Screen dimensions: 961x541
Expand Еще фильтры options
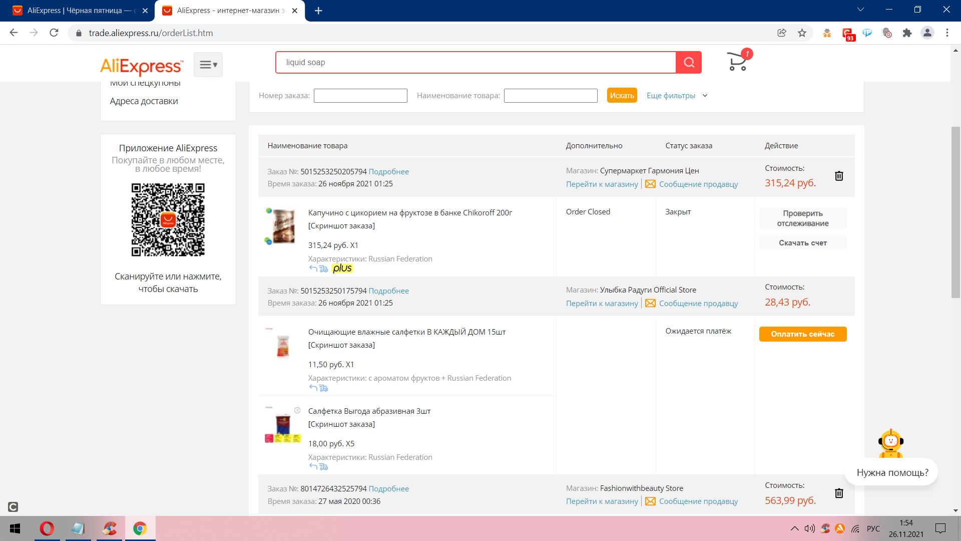677,96
